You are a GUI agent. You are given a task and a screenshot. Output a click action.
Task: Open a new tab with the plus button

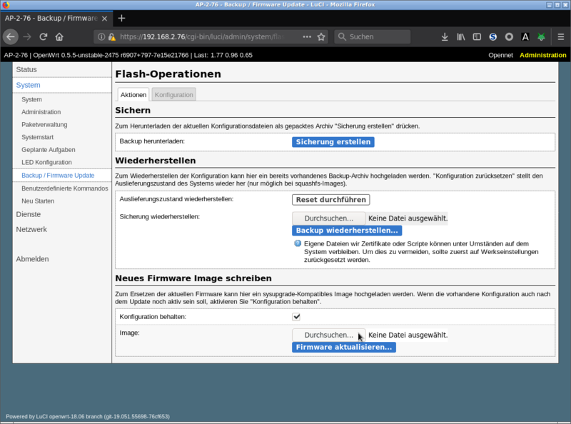pyautogui.click(x=121, y=19)
